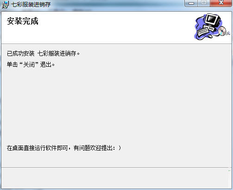Click the CD disc in the setup graphic
Viewport: 233px width, 190px height.
[222, 31]
